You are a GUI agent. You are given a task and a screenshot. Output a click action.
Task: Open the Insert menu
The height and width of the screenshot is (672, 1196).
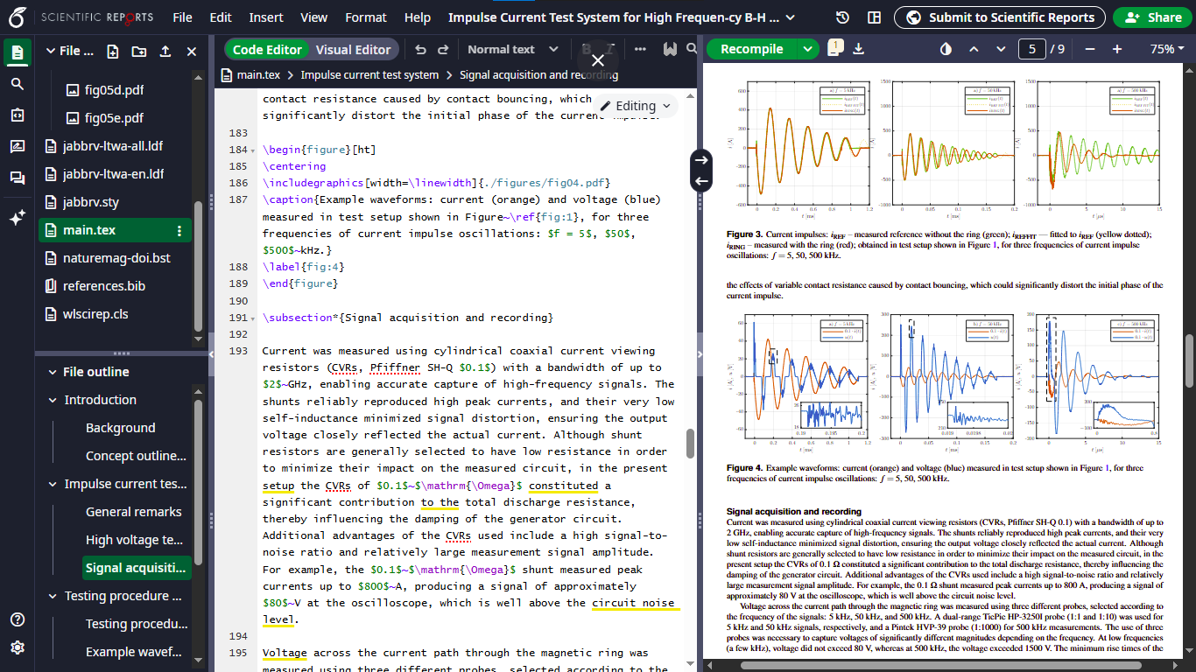click(x=265, y=17)
